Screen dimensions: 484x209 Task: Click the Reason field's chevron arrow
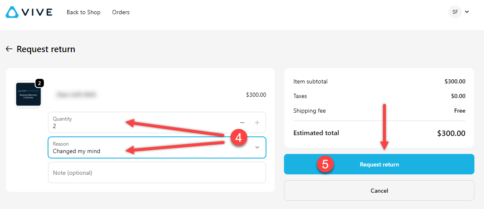257,147
